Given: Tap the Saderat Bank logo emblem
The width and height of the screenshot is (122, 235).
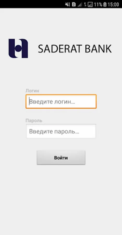Looking at the screenshot, I should pos(18,48).
